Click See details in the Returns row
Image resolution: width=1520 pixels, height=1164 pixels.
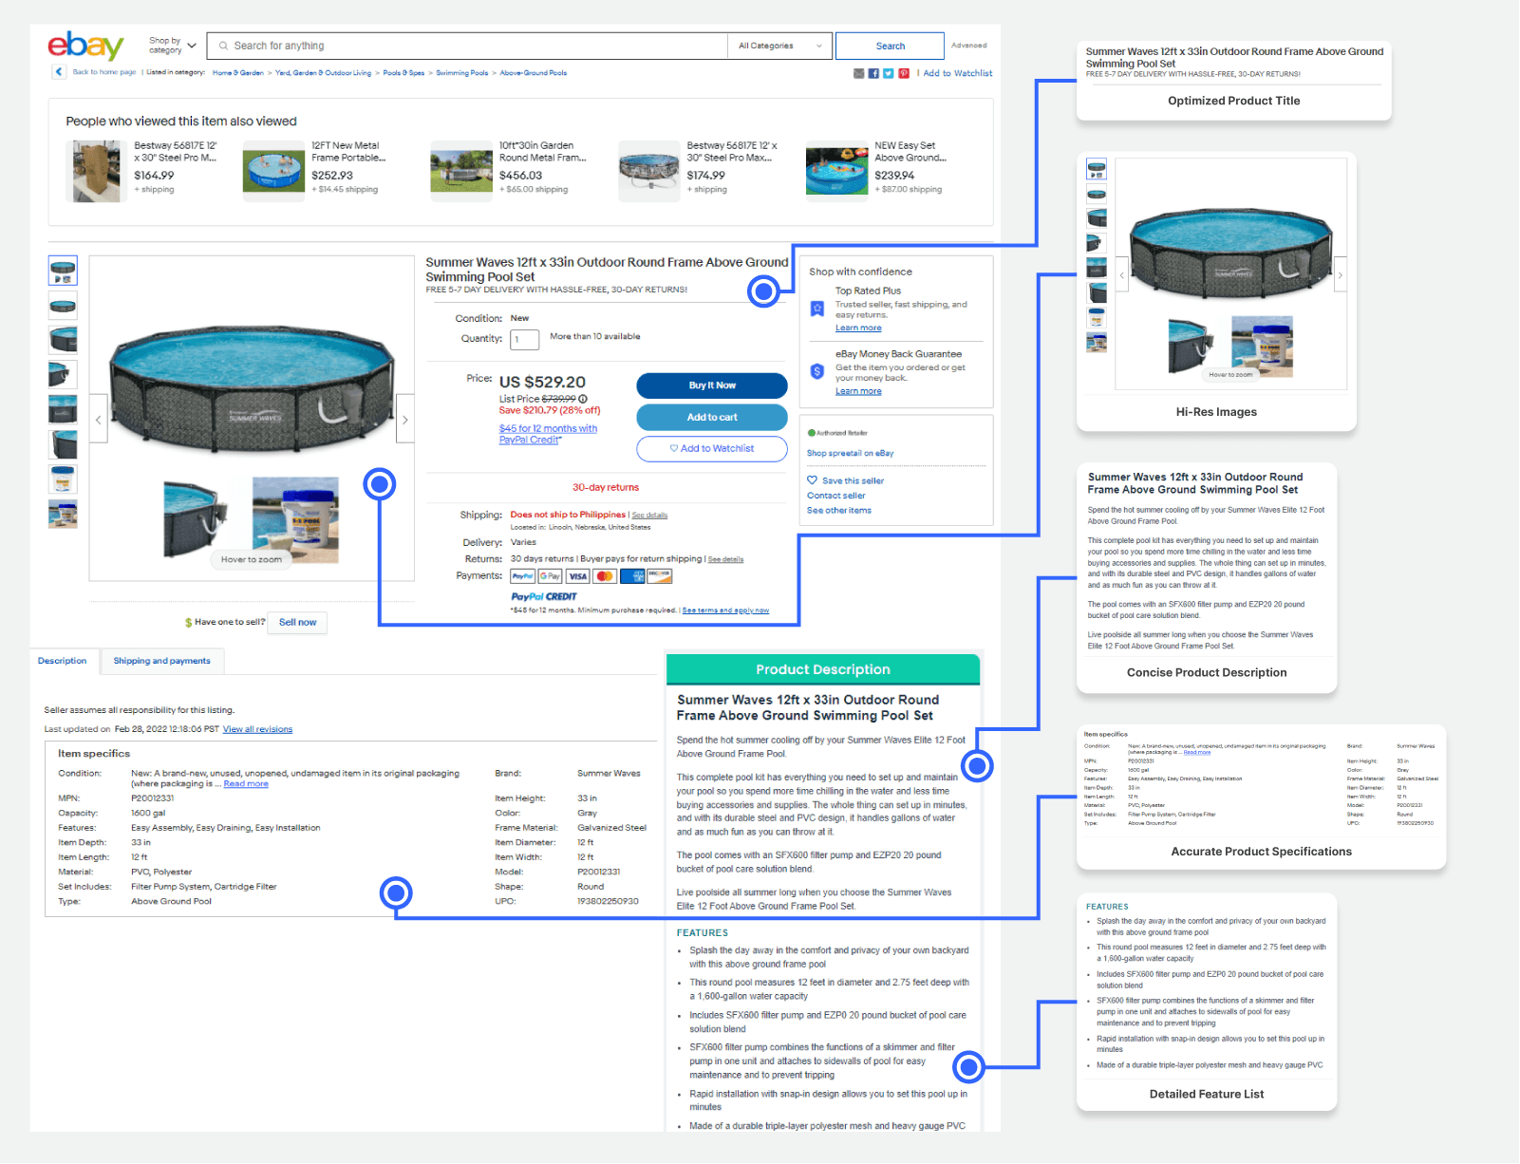725,559
